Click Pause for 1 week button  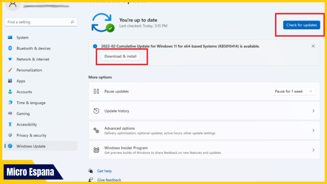click(289, 91)
